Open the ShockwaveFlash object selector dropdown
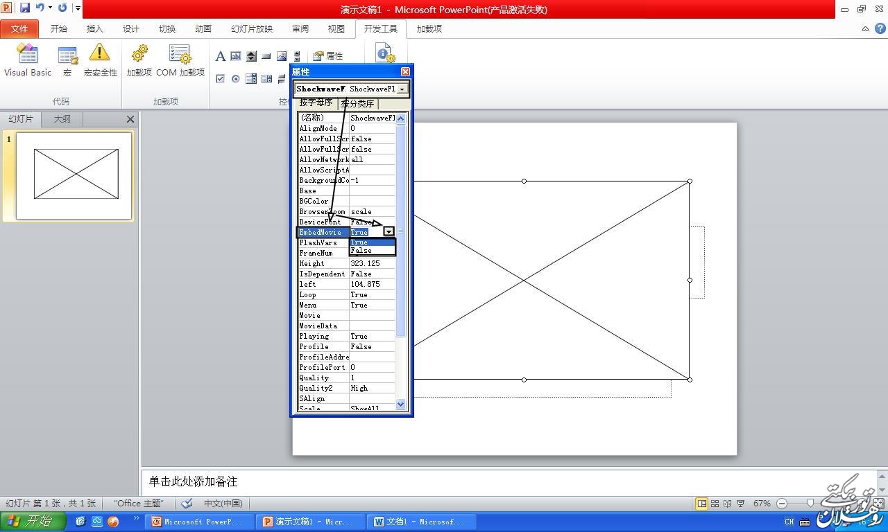The height and width of the screenshot is (532, 888). pos(402,89)
